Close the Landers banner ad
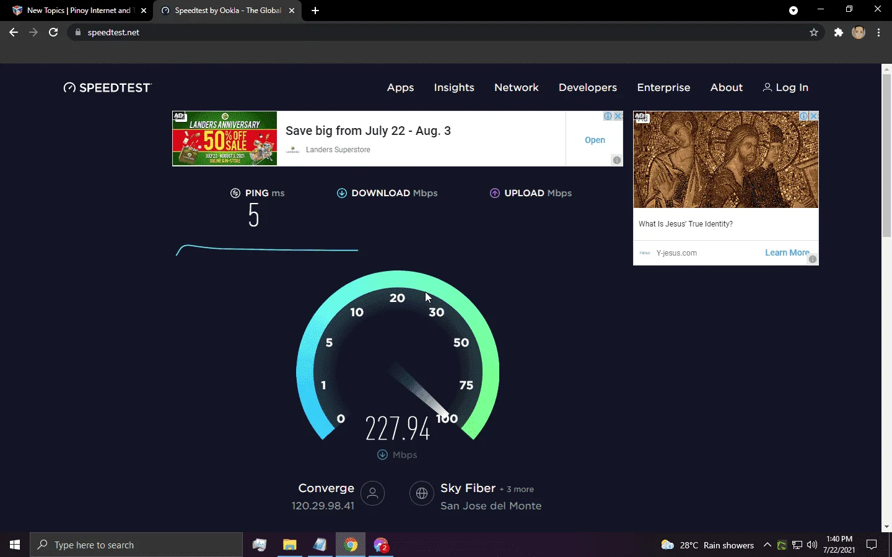Image resolution: width=892 pixels, height=557 pixels. pyautogui.click(x=618, y=116)
